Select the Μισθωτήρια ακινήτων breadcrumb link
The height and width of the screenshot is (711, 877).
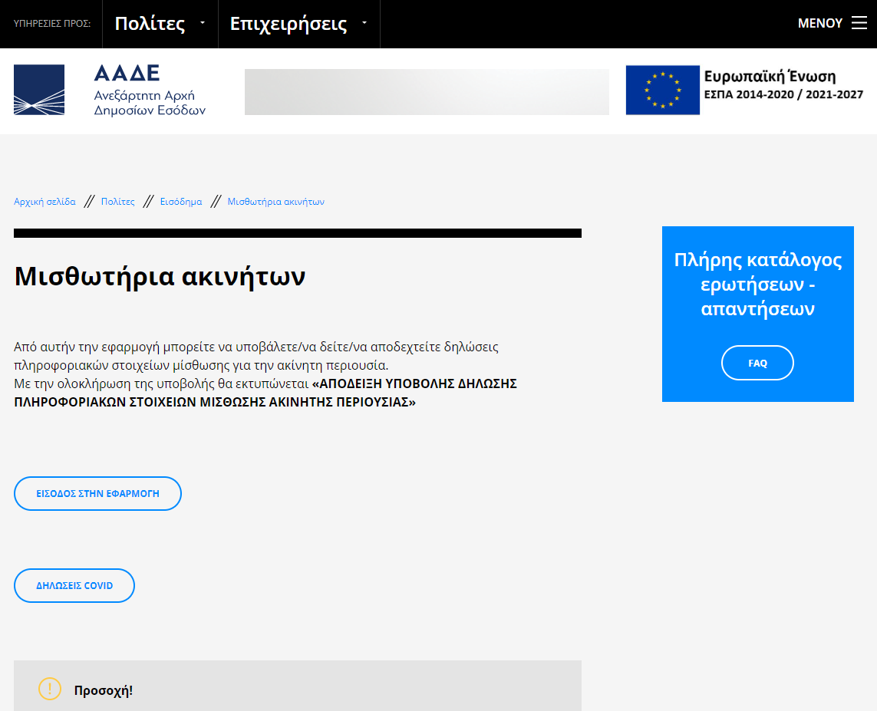coord(275,202)
